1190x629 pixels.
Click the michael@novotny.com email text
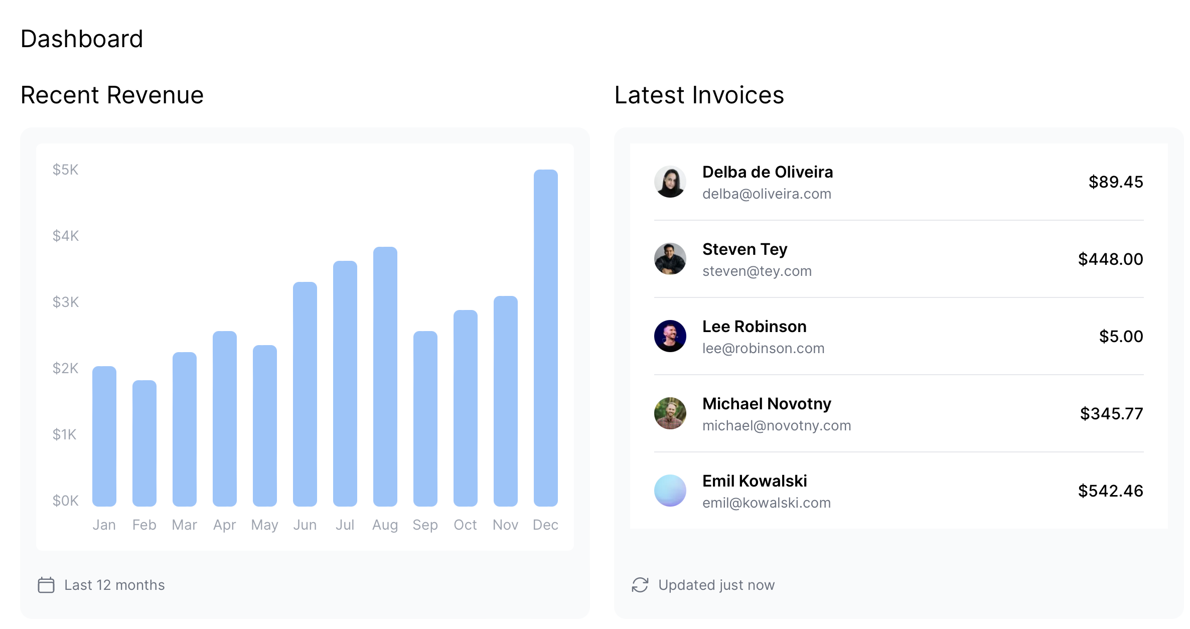pyautogui.click(x=776, y=426)
